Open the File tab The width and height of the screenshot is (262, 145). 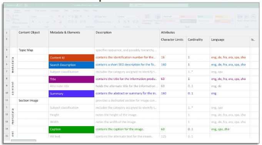[x=8, y=10]
